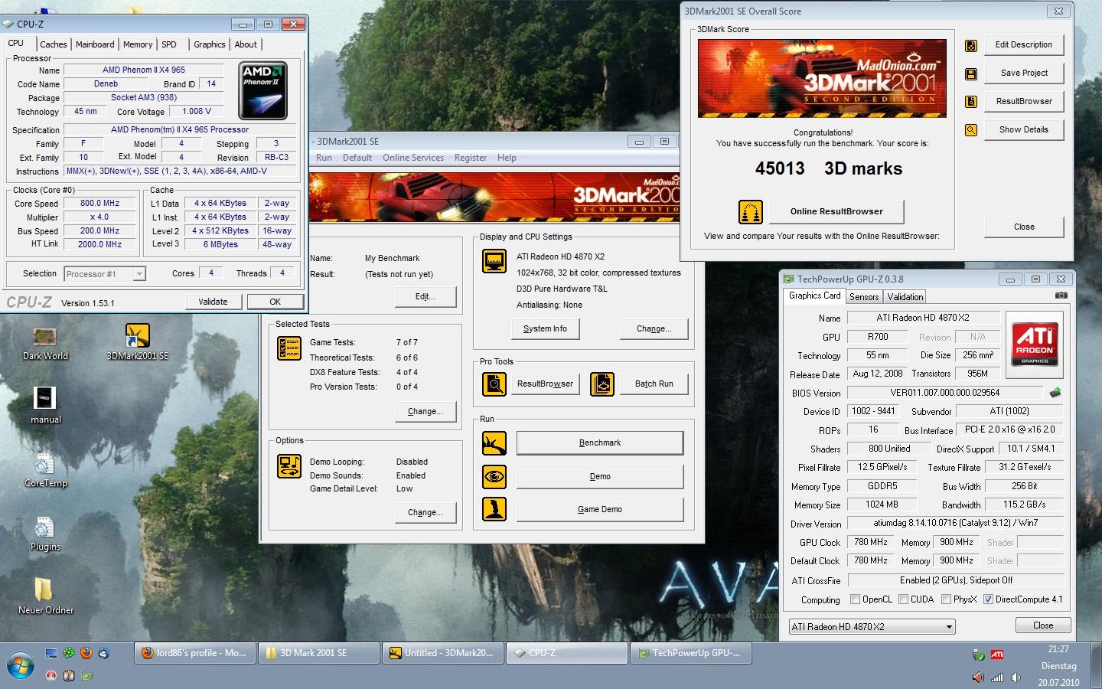Click the Edit Description icon in score window
The image size is (1102, 689).
971,45
